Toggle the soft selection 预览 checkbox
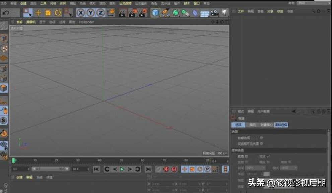The width and height of the screenshot is (332, 193). 268,156
